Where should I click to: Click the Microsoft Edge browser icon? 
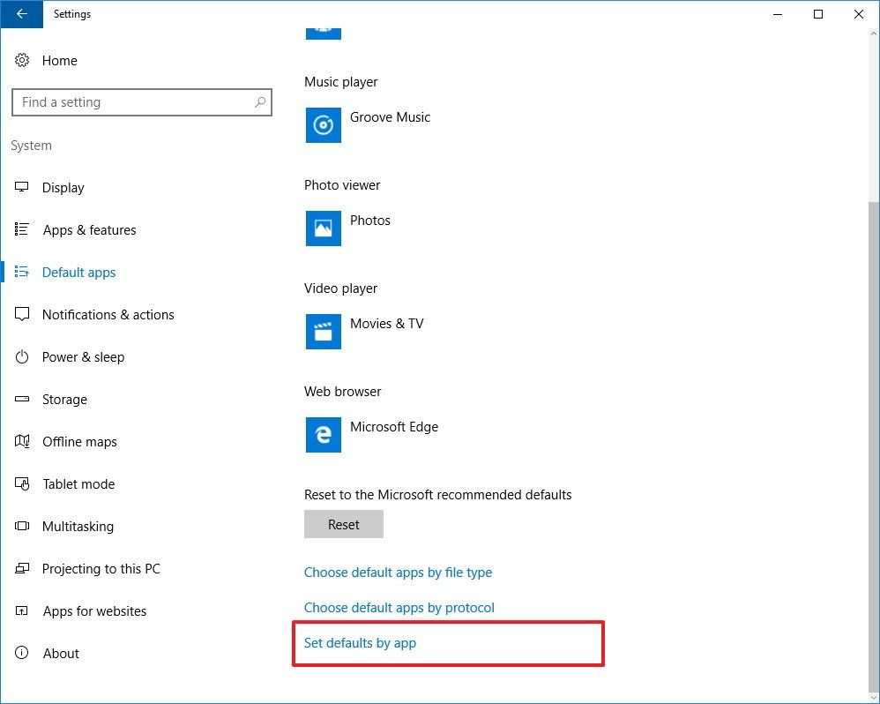(x=323, y=435)
